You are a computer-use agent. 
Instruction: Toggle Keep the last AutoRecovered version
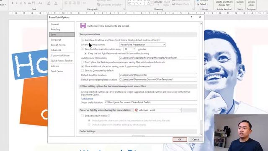click(x=85, y=53)
